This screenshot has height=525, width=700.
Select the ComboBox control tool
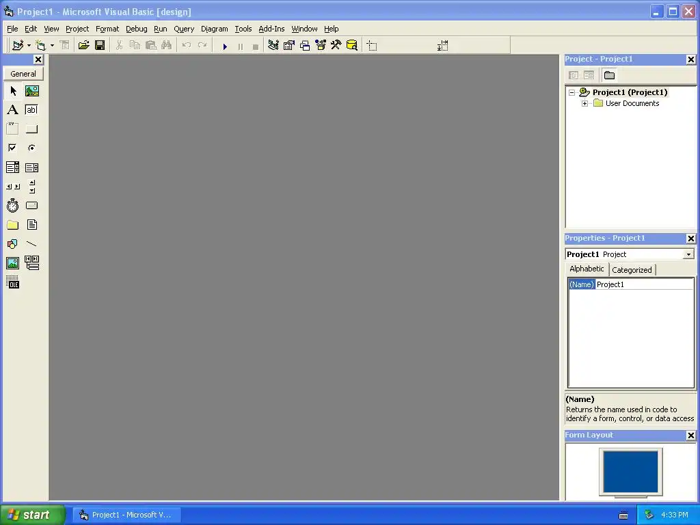[x=13, y=167]
